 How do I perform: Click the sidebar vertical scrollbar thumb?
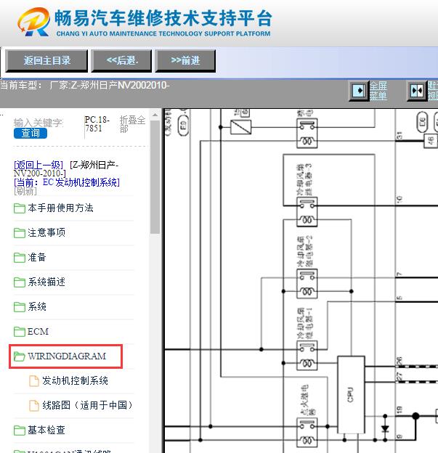pos(155,177)
